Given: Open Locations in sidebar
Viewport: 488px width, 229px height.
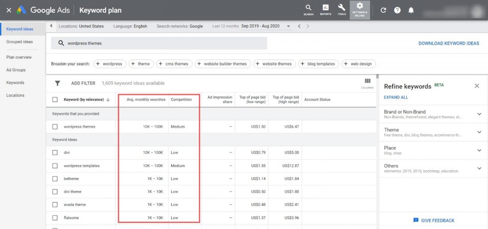Looking at the screenshot, I should pyautogui.click(x=15, y=95).
